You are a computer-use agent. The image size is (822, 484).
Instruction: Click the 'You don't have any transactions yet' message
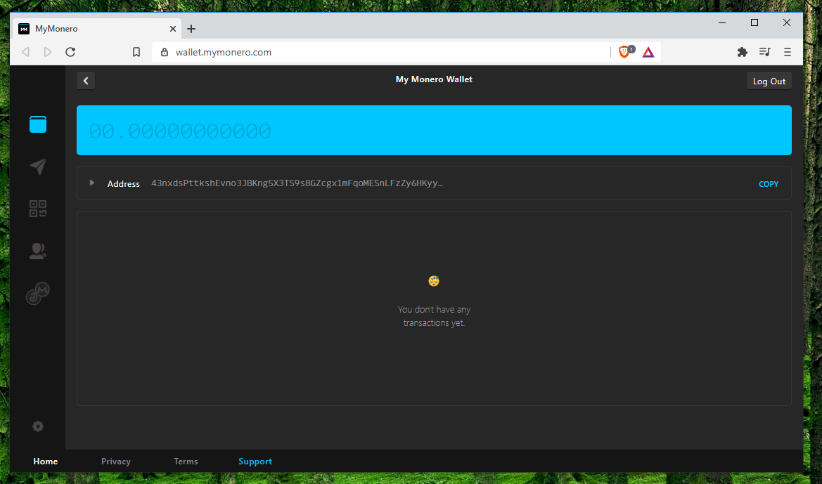(434, 316)
